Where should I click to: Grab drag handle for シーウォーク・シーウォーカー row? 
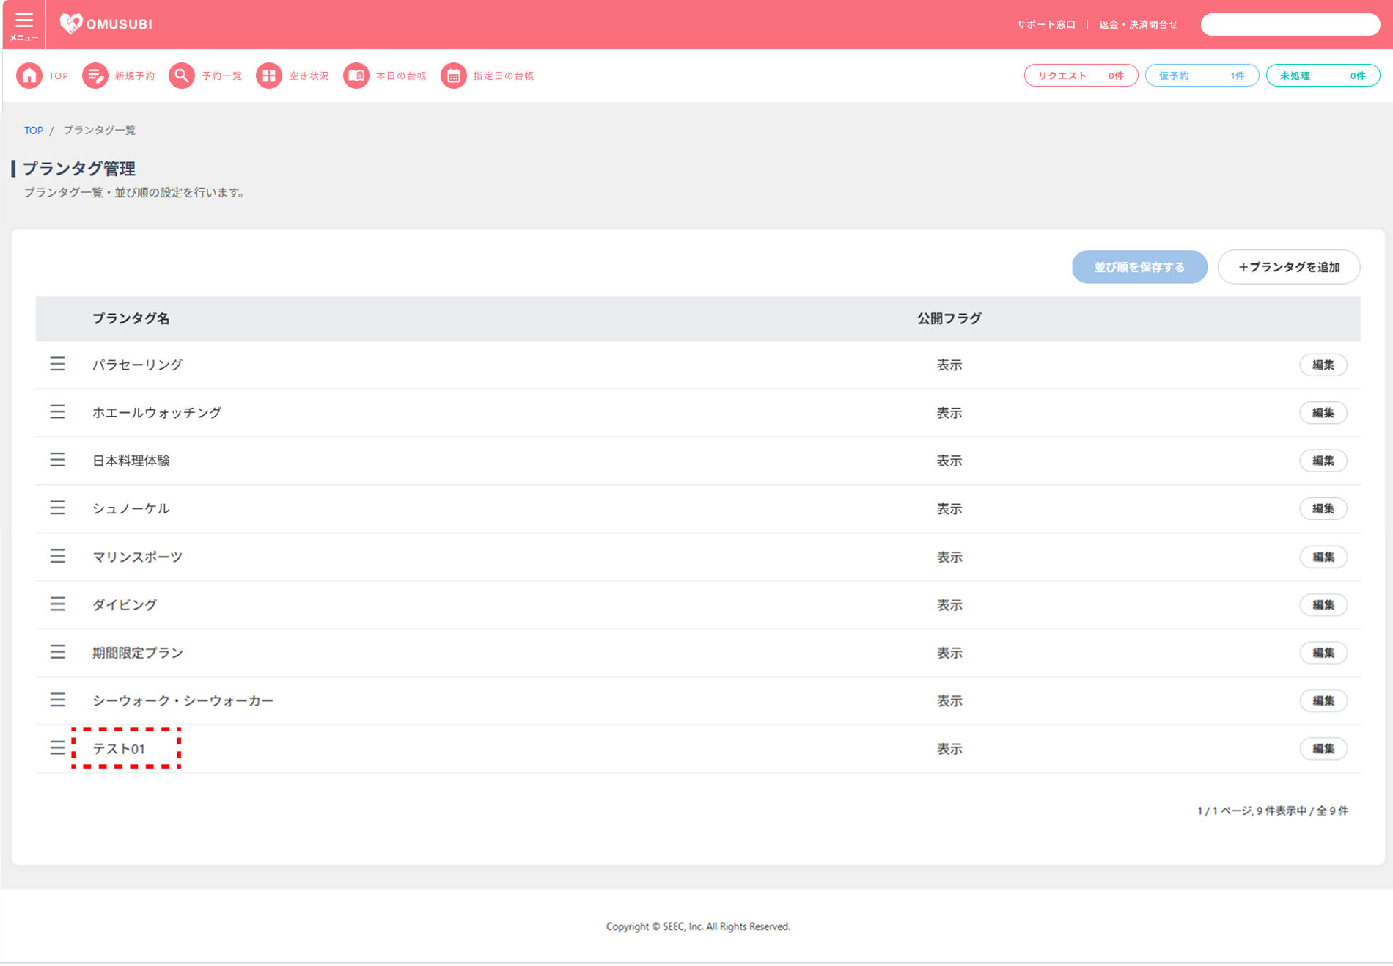pyautogui.click(x=57, y=700)
